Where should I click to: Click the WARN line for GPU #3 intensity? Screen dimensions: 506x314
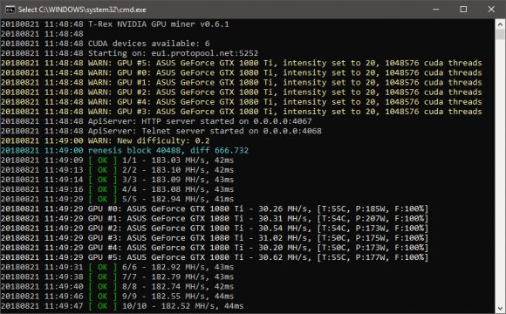pos(242,112)
